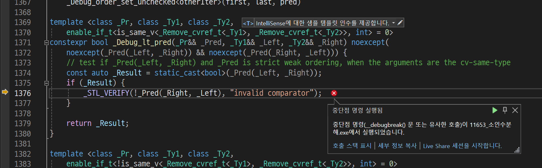Click the '세부 정보 복사' link

[x=397, y=146]
